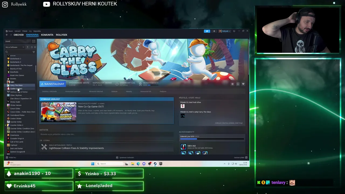
Task: Click the library search field
Action: tap(18, 52)
